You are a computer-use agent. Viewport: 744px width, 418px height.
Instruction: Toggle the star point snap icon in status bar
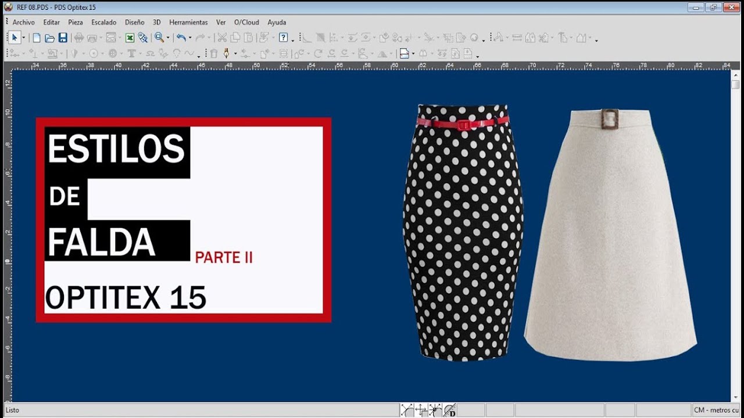435,410
